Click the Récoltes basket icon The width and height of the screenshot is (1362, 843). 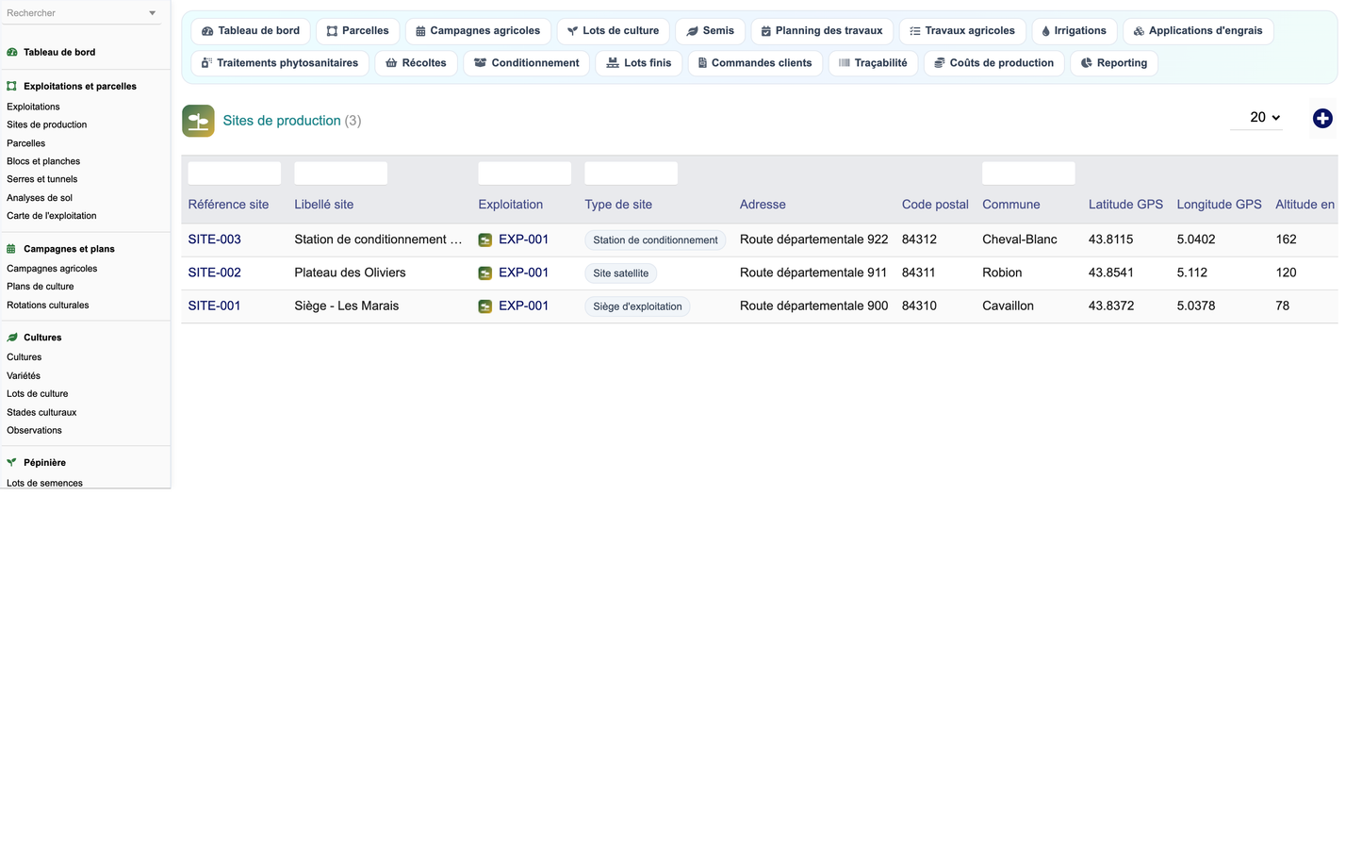391,63
